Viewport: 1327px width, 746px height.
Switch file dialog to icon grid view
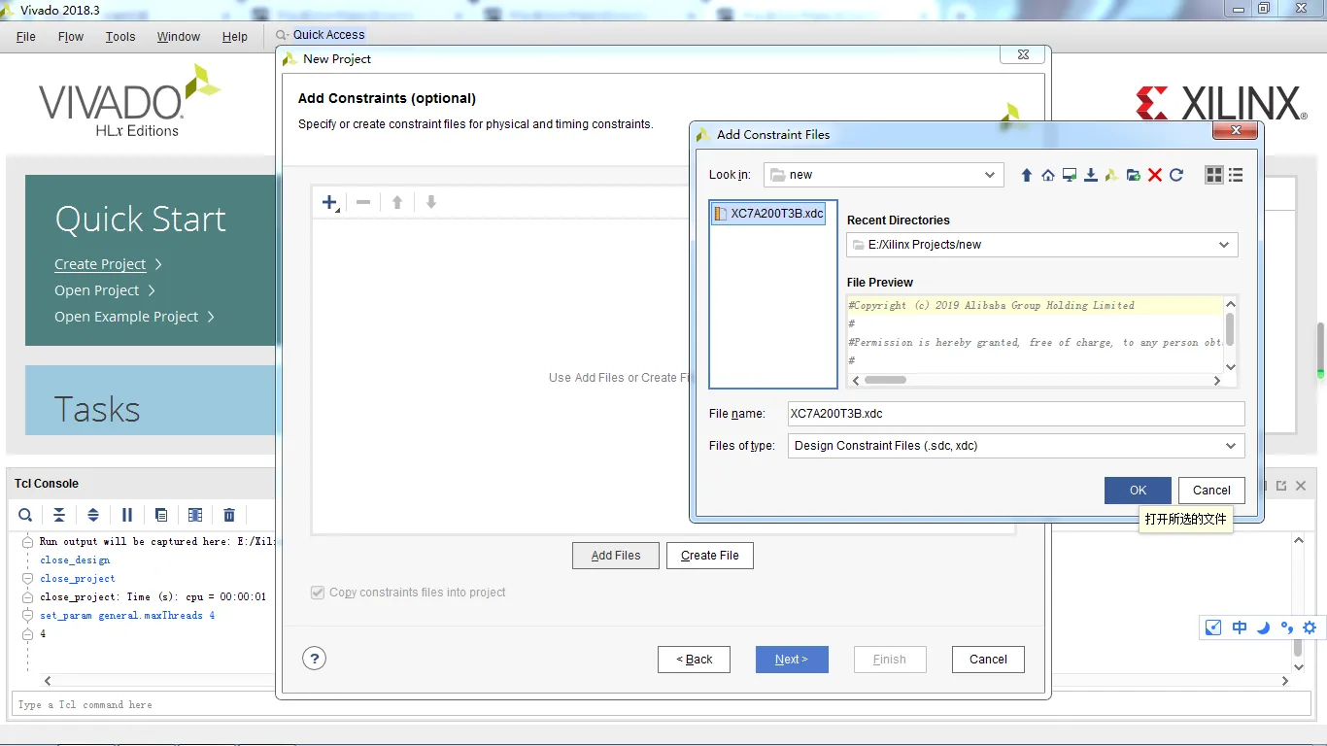(1213, 175)
